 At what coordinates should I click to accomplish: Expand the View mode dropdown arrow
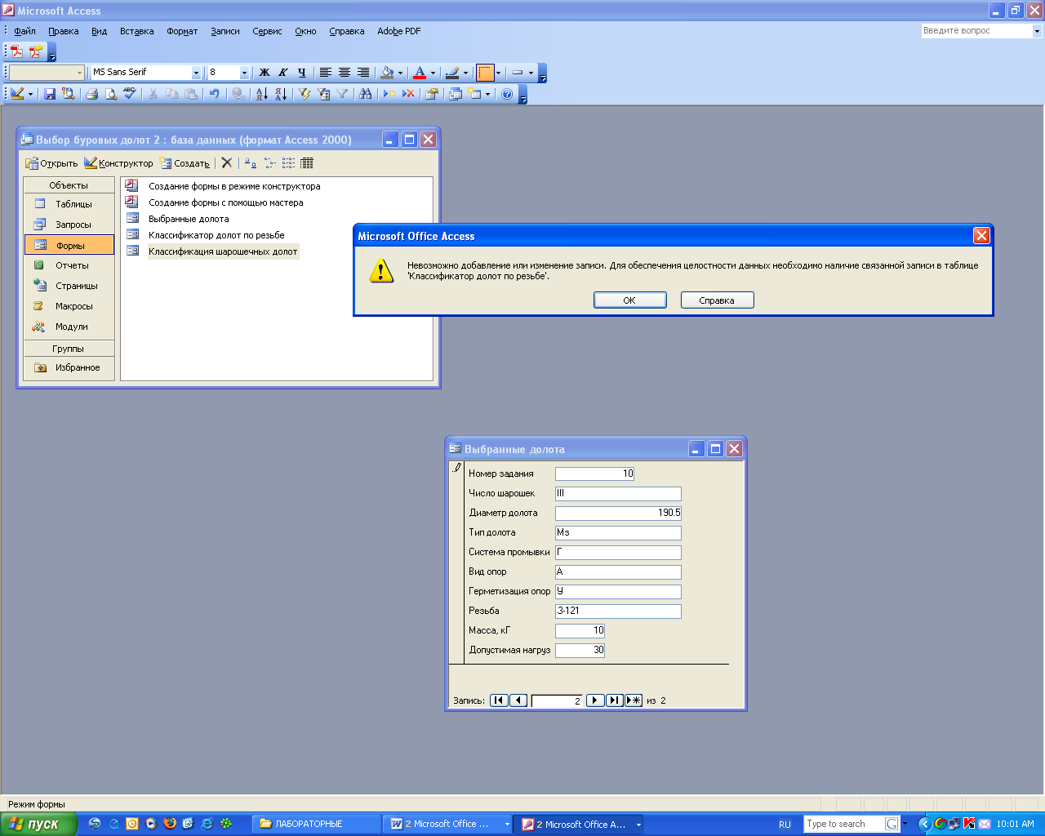[x=30, y=94]
